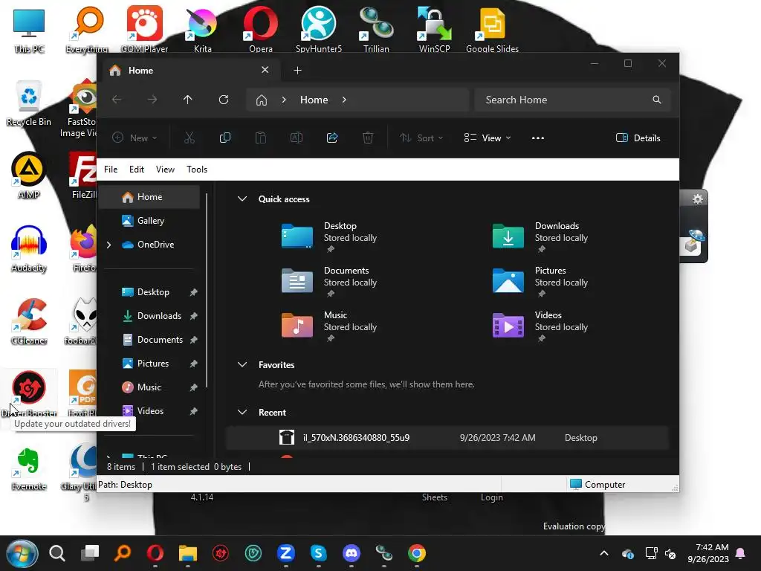Click the home icon in address bar

262,100
